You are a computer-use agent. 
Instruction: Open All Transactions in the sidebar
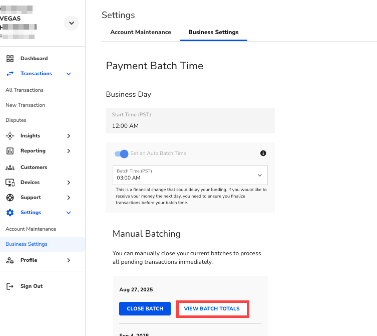25,90
